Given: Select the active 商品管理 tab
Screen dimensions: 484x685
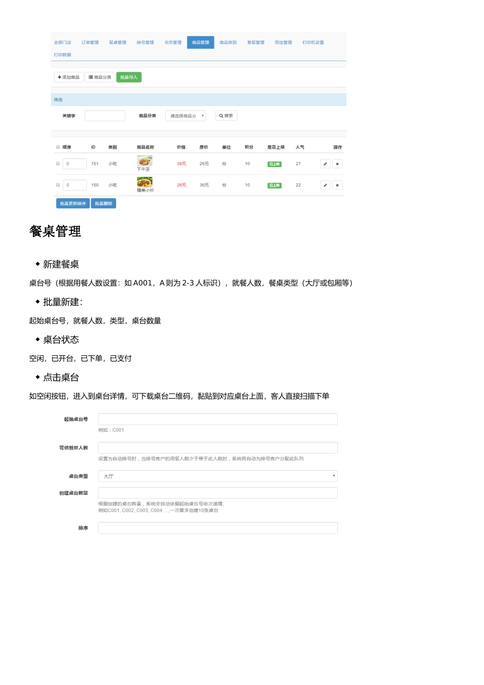Looking at the screenshot, I should (x=201, y=42).
